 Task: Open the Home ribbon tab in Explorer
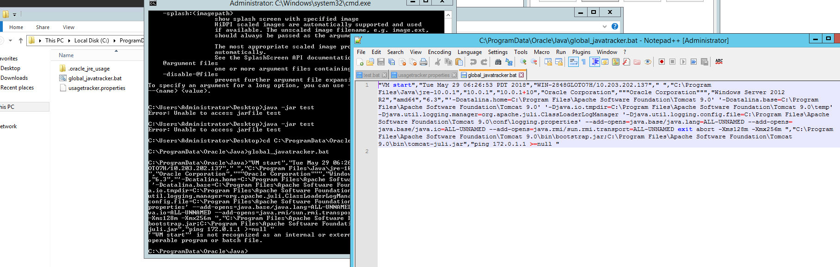click(16, 27)
